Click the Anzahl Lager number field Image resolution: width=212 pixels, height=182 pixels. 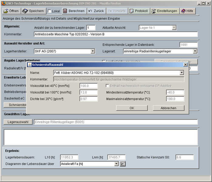coord(91,28)
